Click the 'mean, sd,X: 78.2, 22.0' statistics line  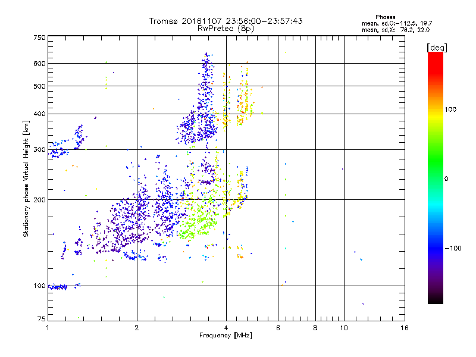pos(396,30)
